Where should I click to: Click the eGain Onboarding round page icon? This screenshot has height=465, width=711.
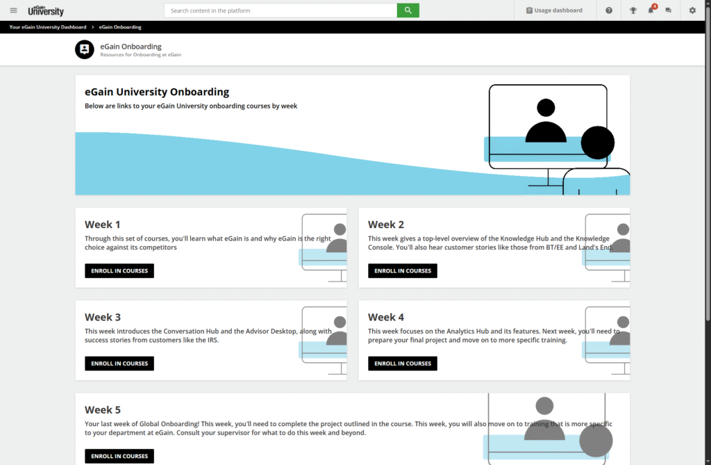click(84, 49)
